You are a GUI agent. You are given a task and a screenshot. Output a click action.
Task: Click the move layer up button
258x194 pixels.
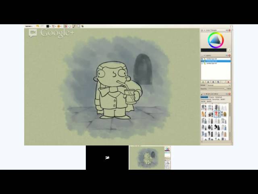208,82
